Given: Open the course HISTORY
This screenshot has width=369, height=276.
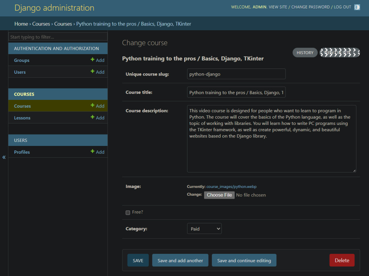Looking at the screenshot, I should click(x=305, y=53).
